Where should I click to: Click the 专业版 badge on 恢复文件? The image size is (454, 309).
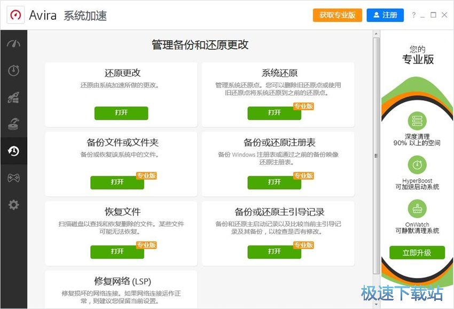[x=146, y=245]
